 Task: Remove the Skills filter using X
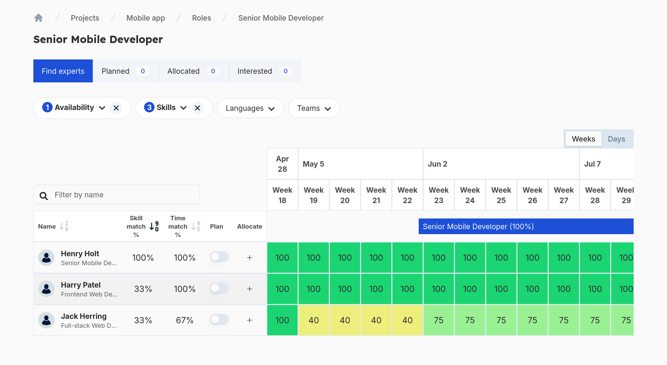(x=197, y=108)
